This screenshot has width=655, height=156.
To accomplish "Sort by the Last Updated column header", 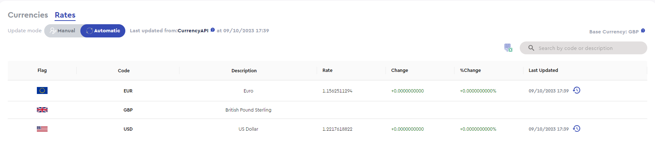I will point(543,70).
